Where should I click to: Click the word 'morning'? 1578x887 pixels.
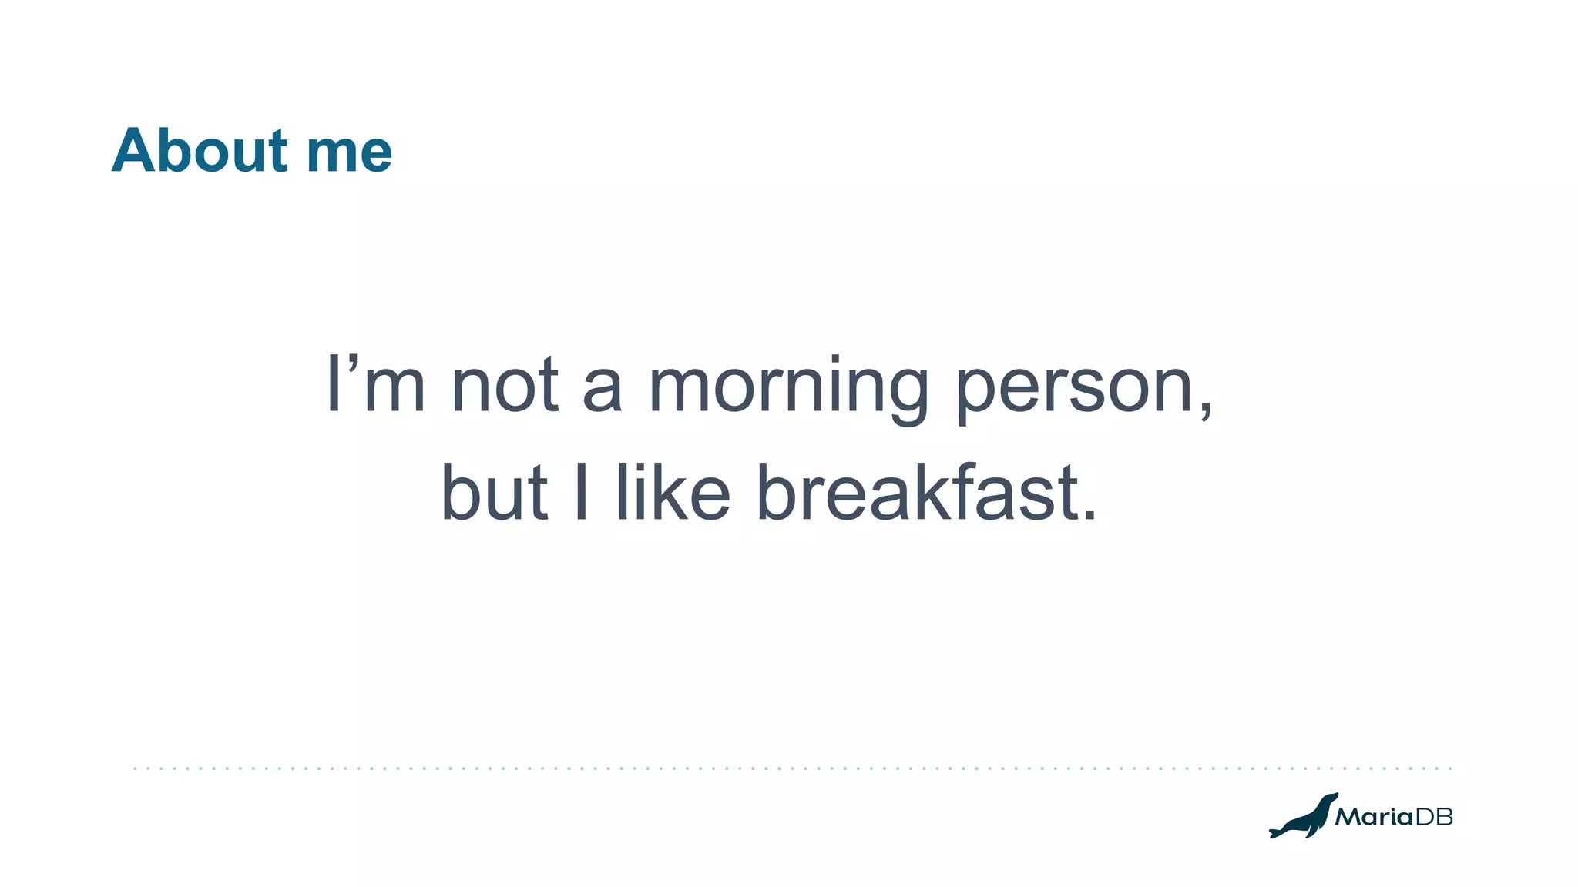coord(789,387)
